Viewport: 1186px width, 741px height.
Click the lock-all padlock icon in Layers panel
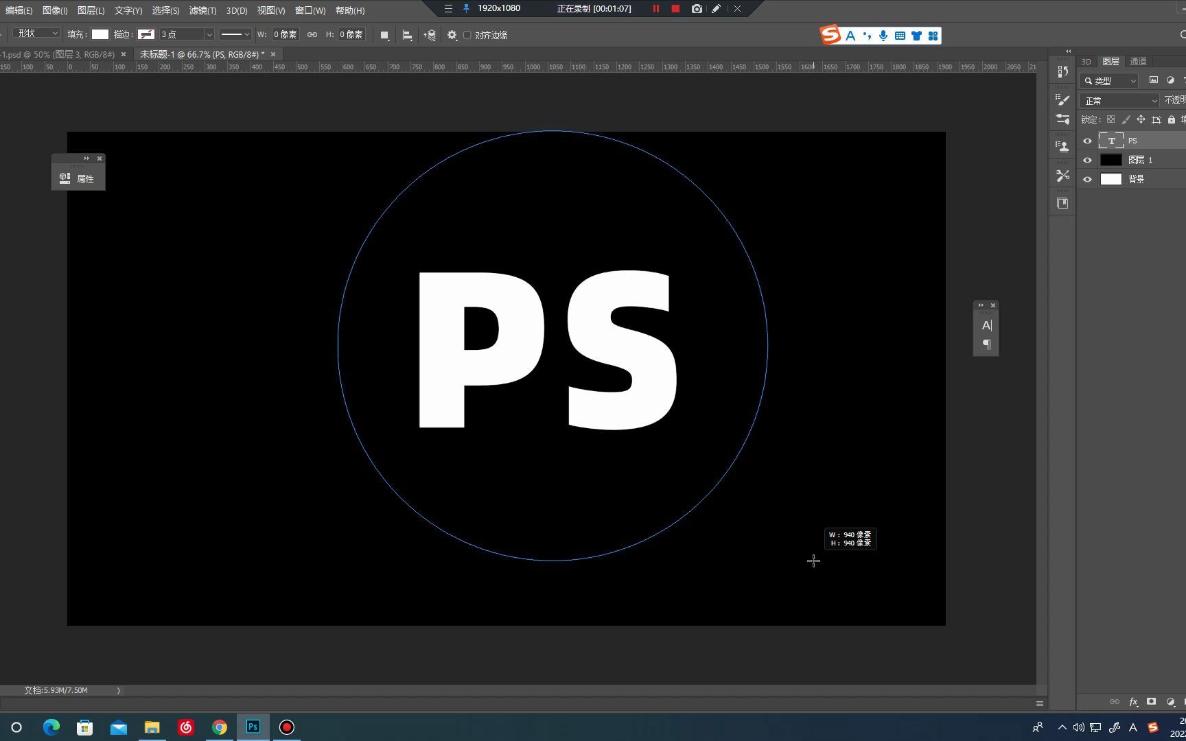[x=1172, y=119]
